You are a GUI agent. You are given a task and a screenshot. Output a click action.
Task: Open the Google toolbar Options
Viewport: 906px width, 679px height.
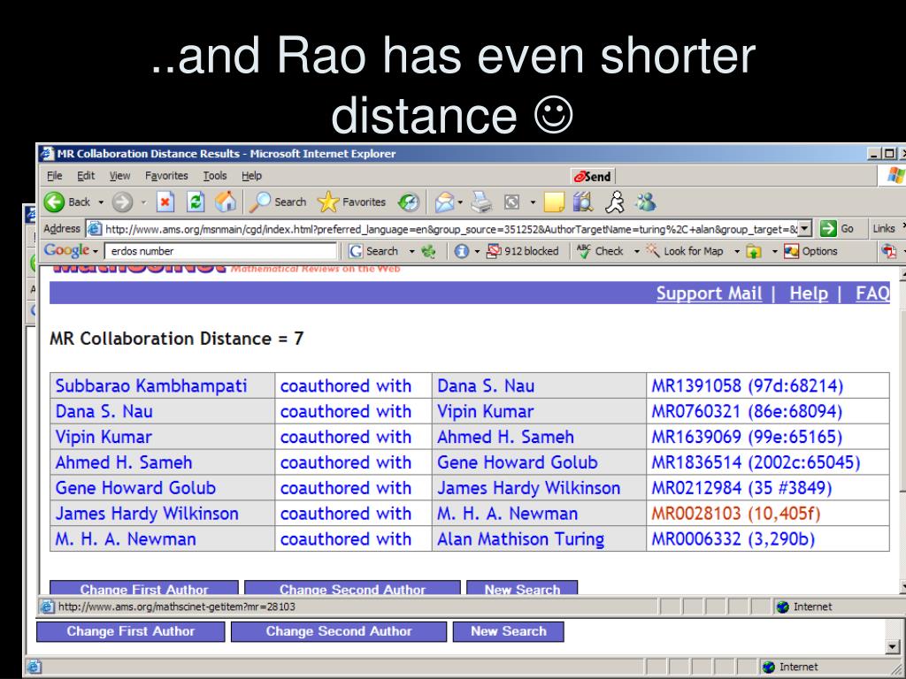810,251
